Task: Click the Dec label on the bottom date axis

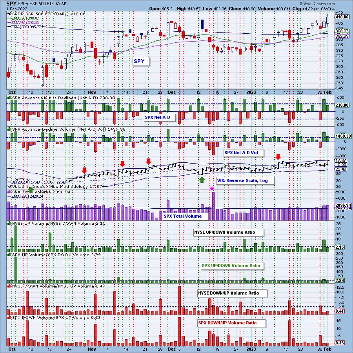Action: click(x=172, y=349)
